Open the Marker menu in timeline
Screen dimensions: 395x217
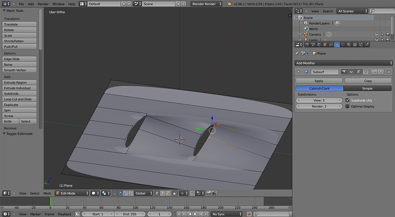(x=35, y=214)
